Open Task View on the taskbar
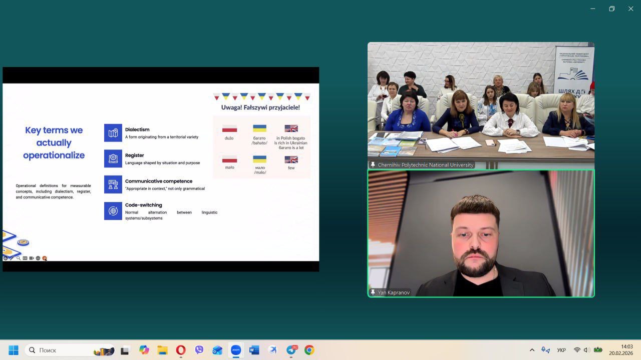This screenshot has width=641, height=360. (x=125, y=350)
